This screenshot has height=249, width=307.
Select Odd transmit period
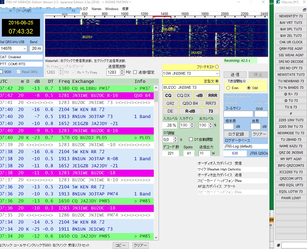[249, 88]
